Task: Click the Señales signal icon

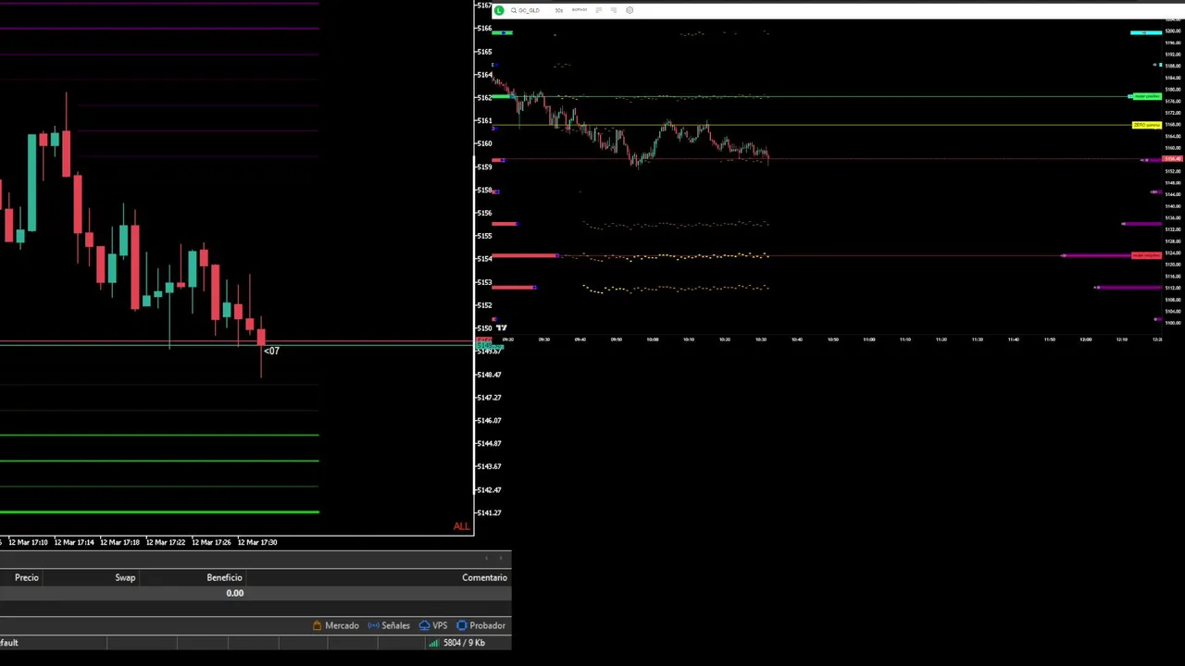Action: pos(373,625)
